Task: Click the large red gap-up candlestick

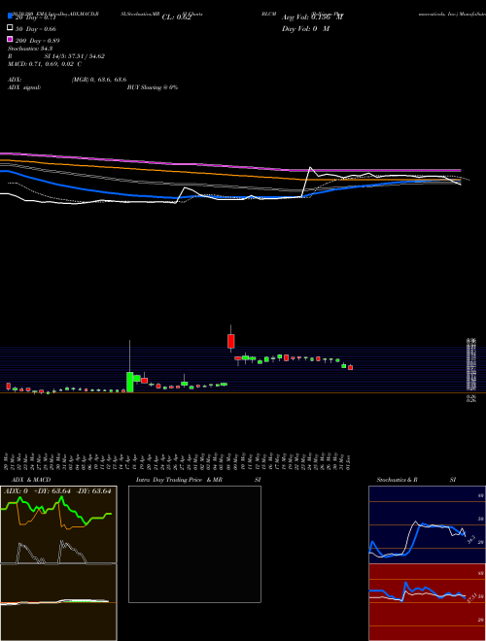Action: click(231, 341)
